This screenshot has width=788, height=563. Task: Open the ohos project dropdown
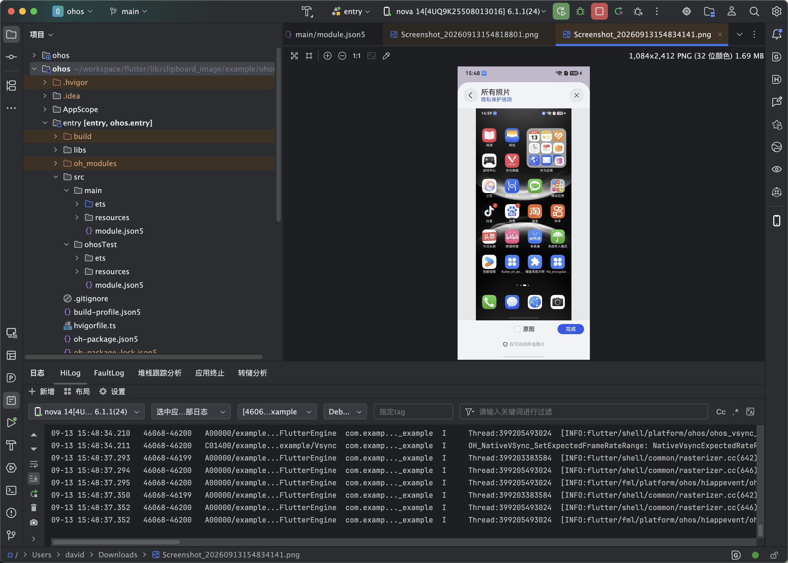pyautogui.click(x=73, y=12)
